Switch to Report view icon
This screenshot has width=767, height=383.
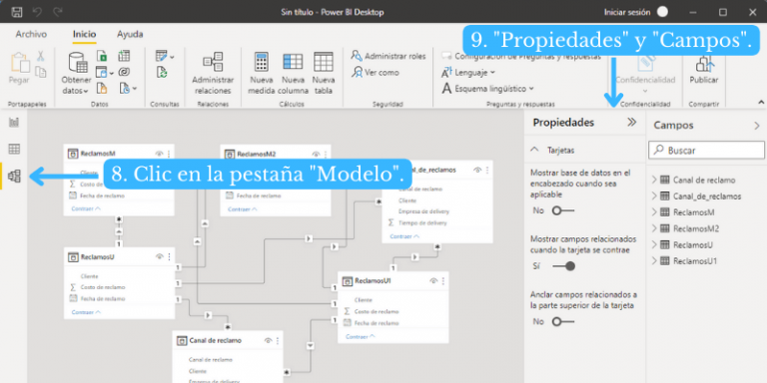point(14,122)
